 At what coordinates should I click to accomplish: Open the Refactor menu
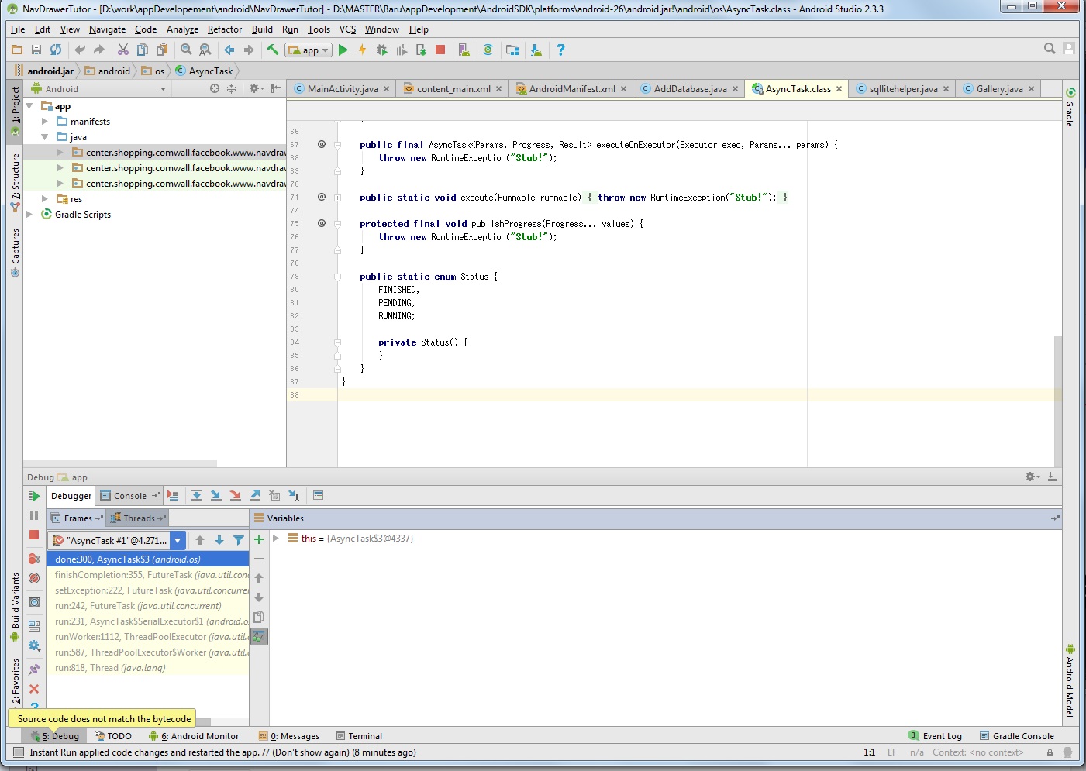tap(224, 29)
